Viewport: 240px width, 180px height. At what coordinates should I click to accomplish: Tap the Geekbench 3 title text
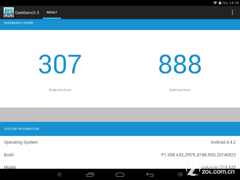click(x=27, y=12)
